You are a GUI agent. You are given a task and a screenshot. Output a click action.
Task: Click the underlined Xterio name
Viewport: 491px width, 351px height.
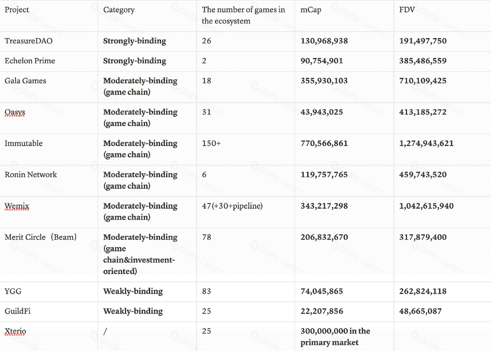(15, 331)
